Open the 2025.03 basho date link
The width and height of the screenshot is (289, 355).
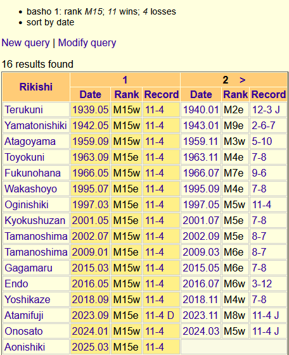tap(90, 347)
